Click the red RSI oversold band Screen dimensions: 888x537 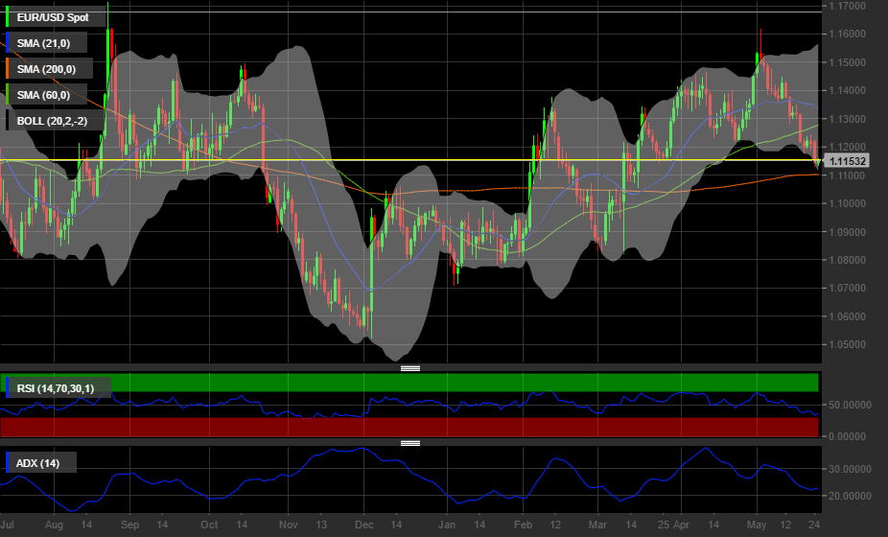click(479, 427)
